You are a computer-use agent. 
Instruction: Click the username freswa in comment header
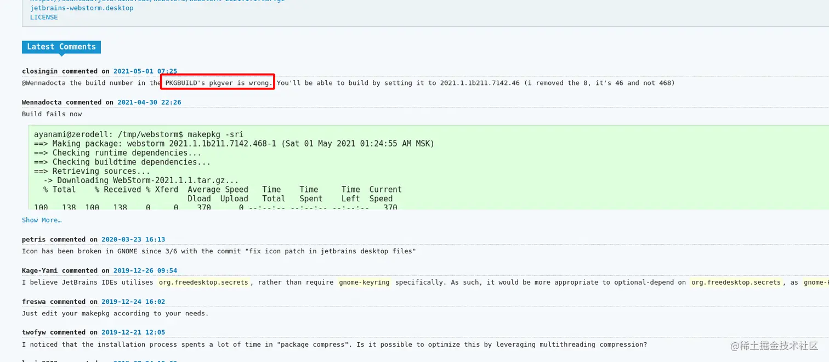coord(34,302)
